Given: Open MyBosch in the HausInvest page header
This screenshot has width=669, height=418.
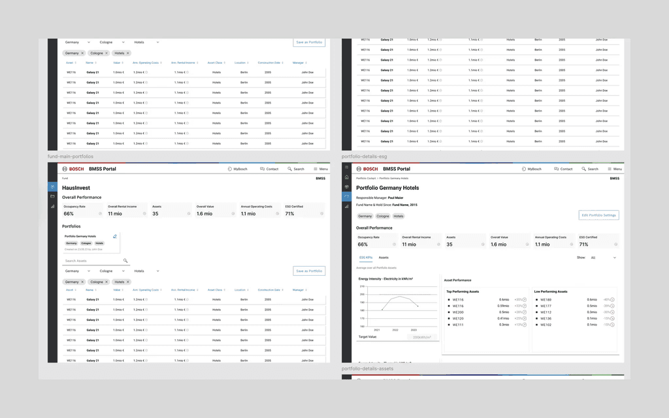Looking at the screenshot, I should tap(237, 169).
